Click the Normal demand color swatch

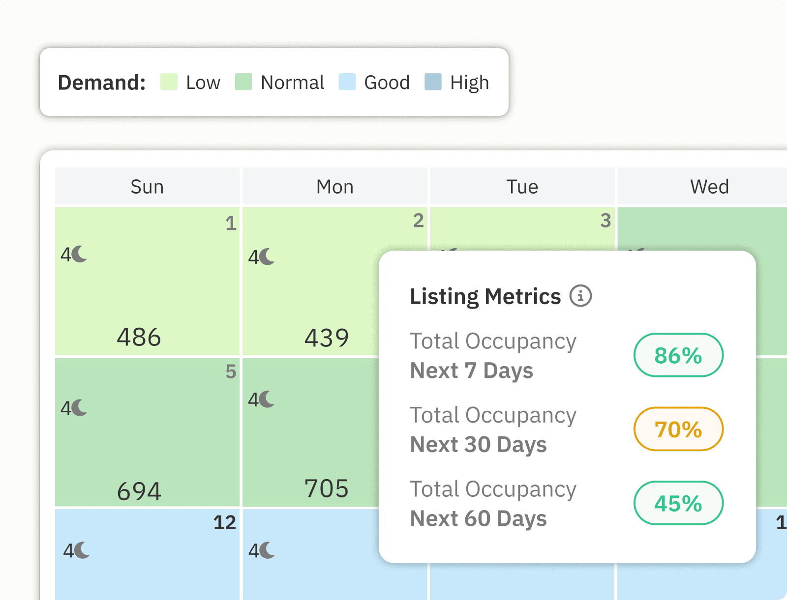243,82
